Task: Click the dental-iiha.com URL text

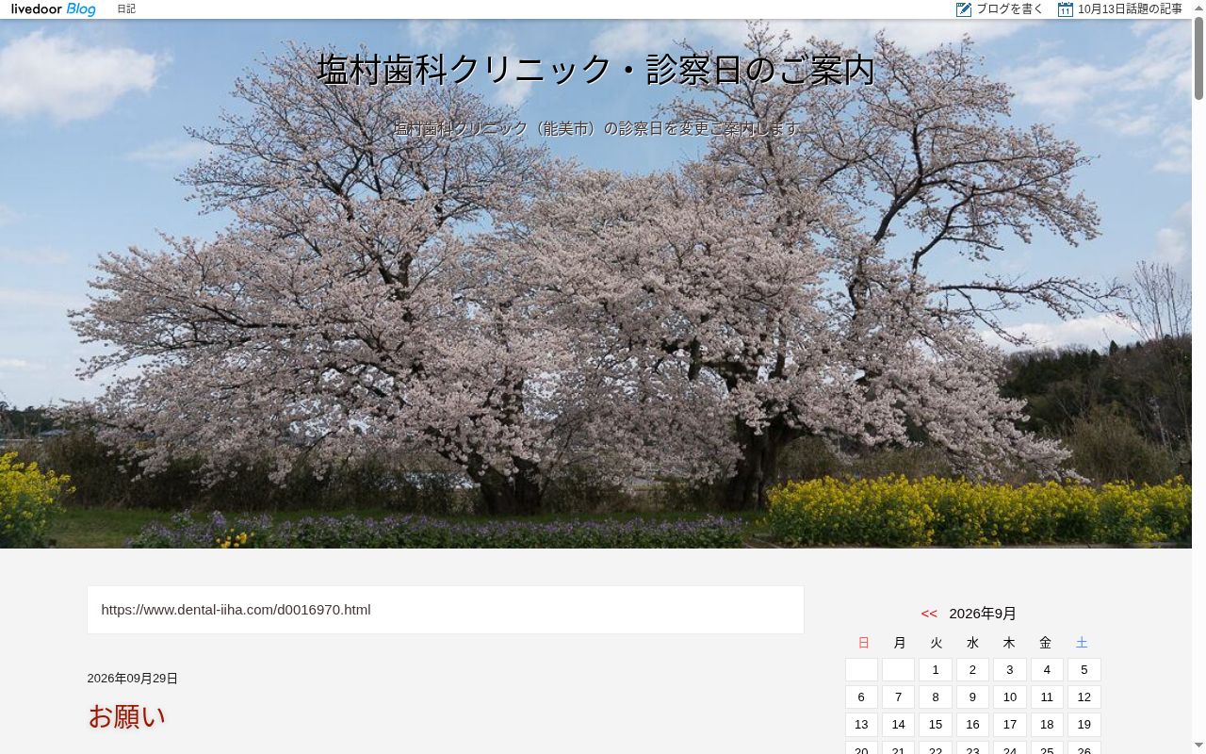Action: 236,610
